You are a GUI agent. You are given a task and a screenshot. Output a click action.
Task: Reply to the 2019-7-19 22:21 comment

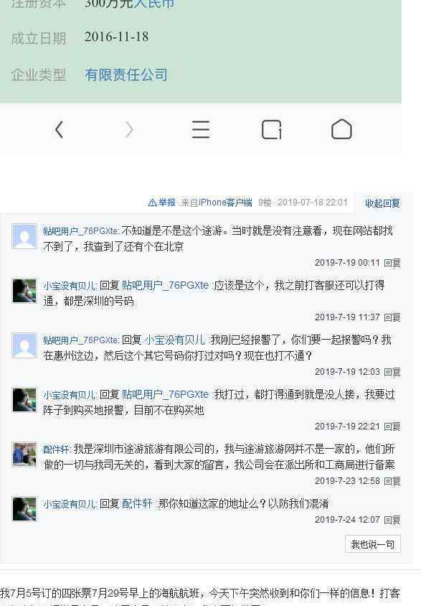coord(392,426)
